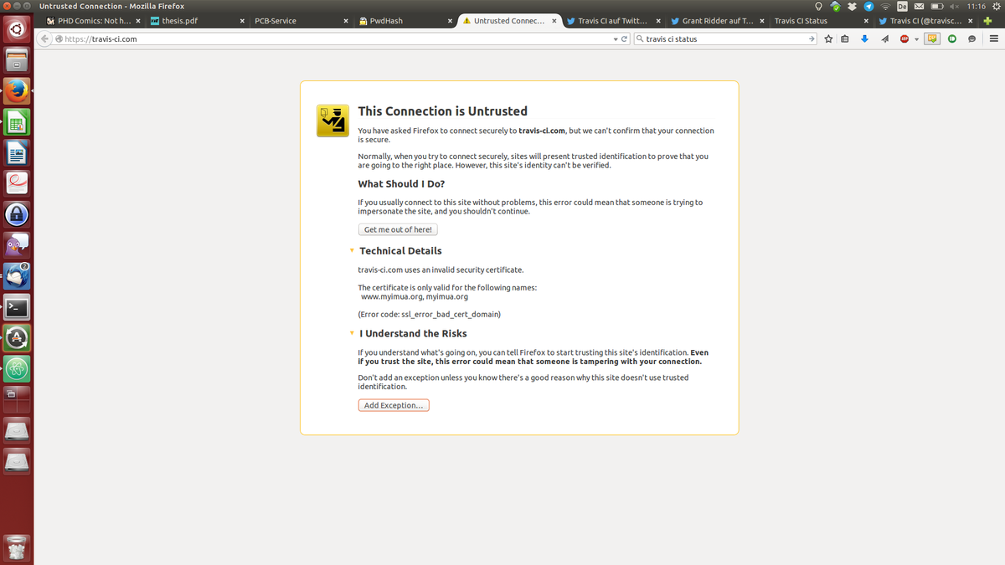Close the Travis CI Status tab
This screenshot has height=565, width=1005.
pos(865,21)
